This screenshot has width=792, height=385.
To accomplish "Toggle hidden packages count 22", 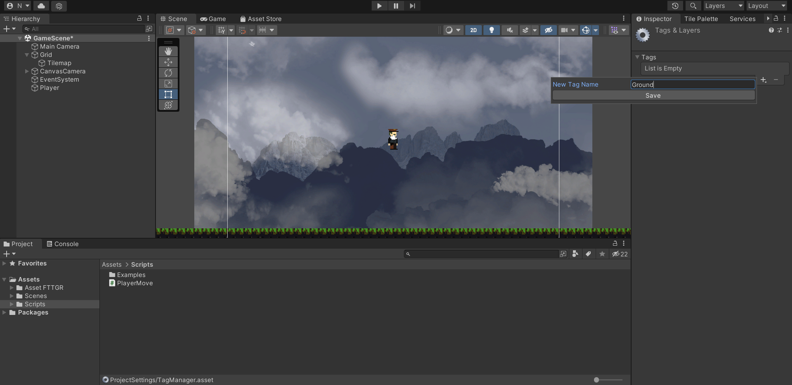I will [620, 254].
